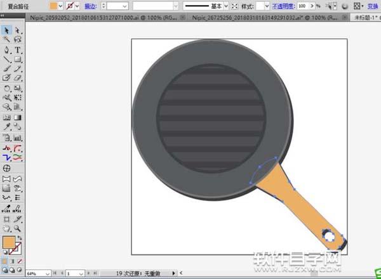This screenshot has height=279, width=381.
Task: Open artboard number dropdown
Action: click(x=82, y=273)
